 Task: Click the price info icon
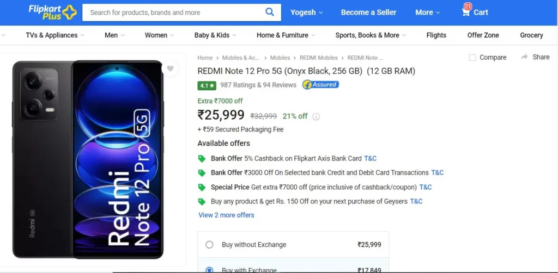(x=316, y=116)
